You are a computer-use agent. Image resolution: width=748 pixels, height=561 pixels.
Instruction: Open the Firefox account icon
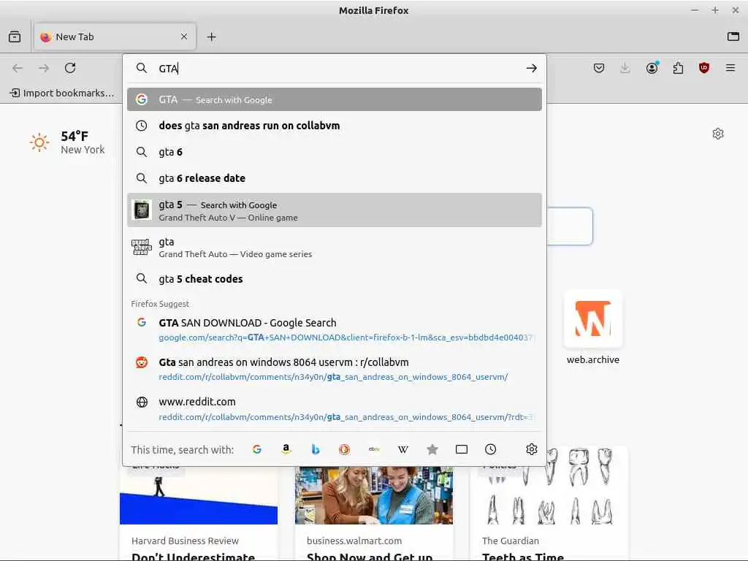pos(652,68)
